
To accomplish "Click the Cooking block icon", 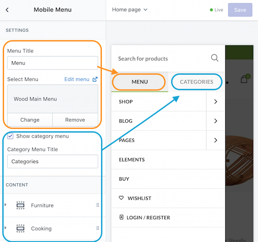I will tap(20, 228).
